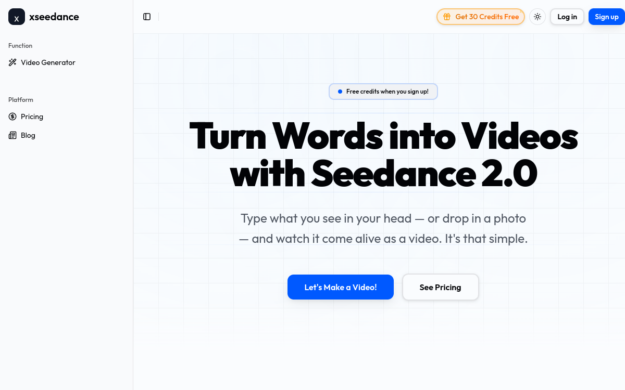Click the Turn Words into Videos headline
This screenshot has width=625, height=390.
383,155
